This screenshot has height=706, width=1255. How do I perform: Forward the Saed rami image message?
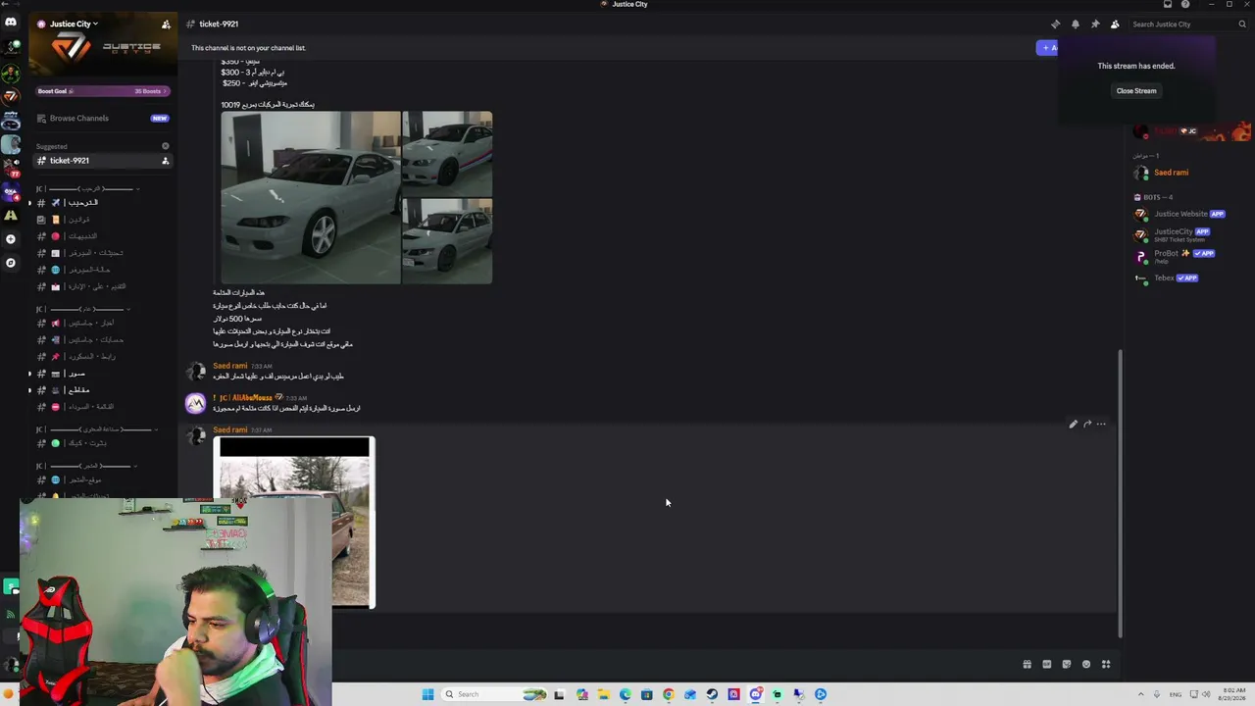tap(1087, 424)
